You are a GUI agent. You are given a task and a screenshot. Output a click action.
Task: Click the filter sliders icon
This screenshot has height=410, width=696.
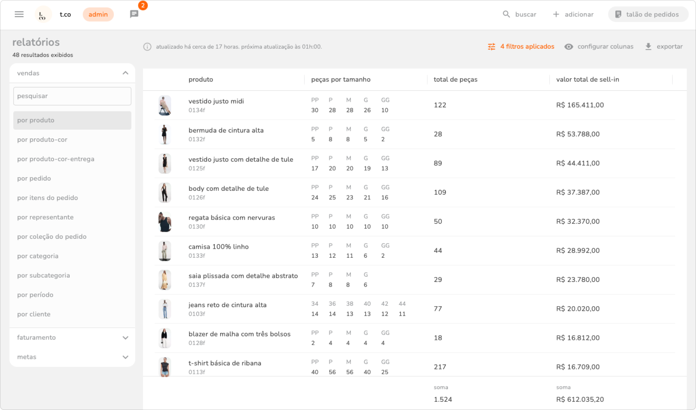491,47
